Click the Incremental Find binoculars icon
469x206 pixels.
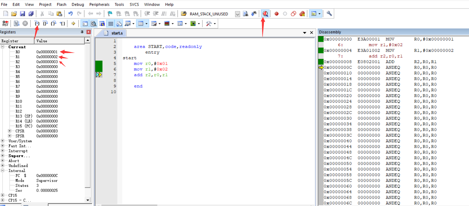(x=254, y=14)
